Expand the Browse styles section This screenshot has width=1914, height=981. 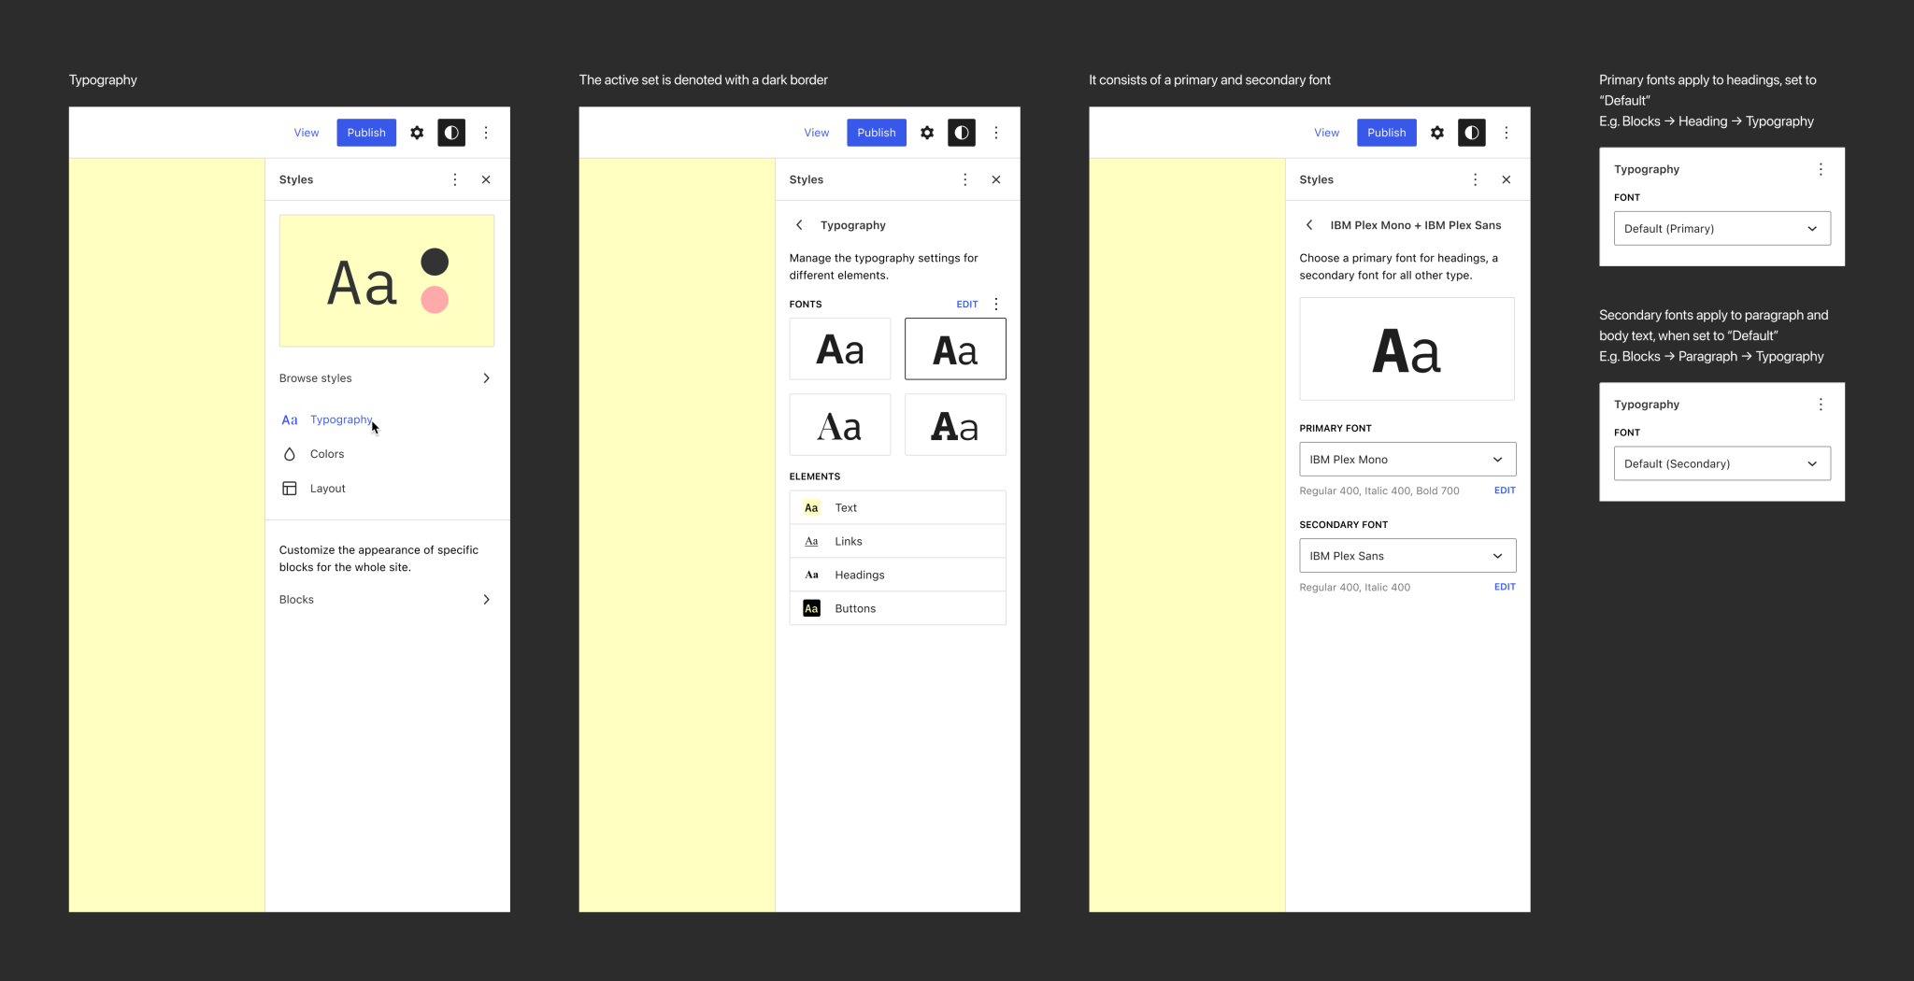coord(386,377)
